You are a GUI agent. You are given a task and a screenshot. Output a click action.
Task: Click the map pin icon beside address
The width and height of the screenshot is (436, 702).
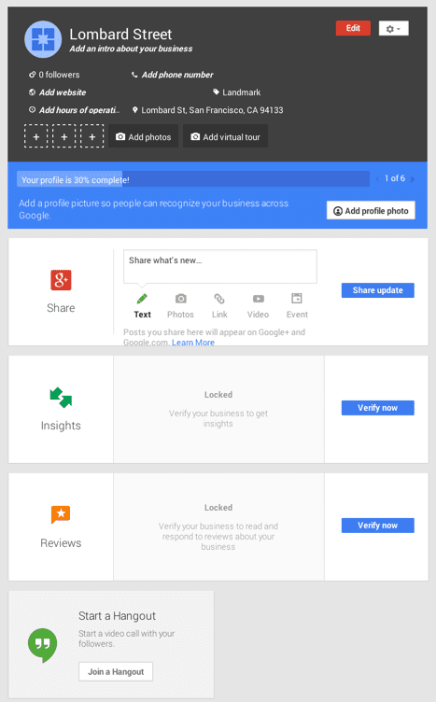(x=134, y=110)
